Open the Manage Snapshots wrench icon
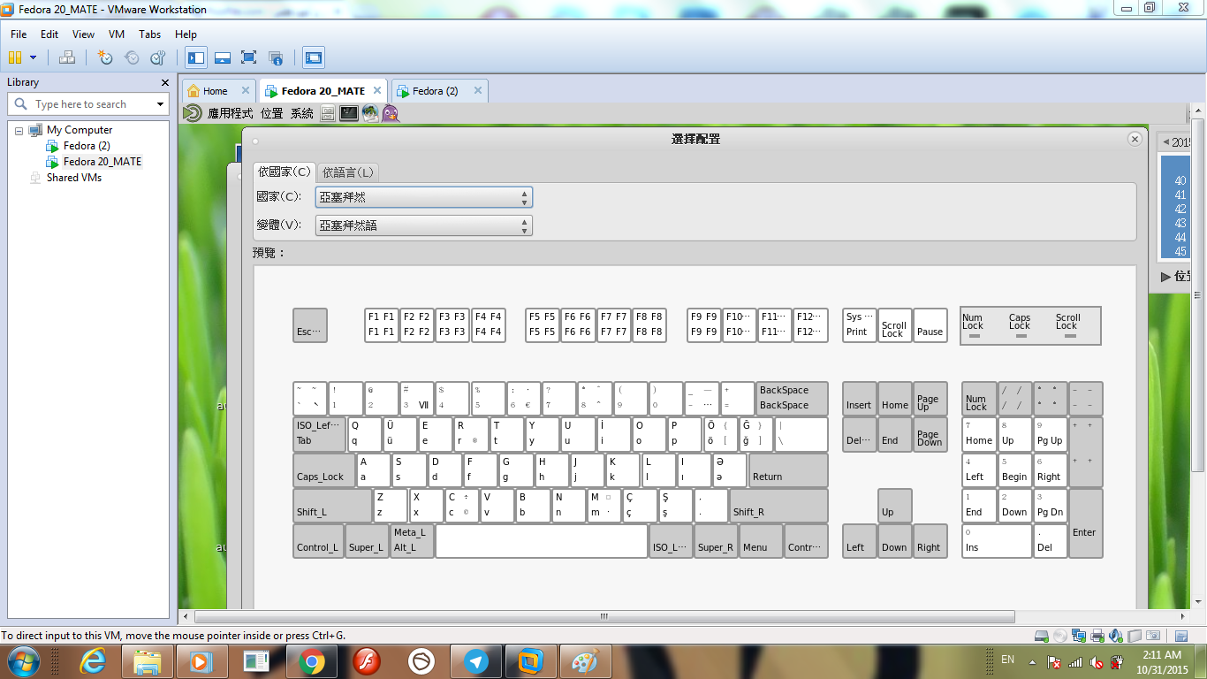The width and height of the screenshot is (1207, 679). click(x=158, y=57)
